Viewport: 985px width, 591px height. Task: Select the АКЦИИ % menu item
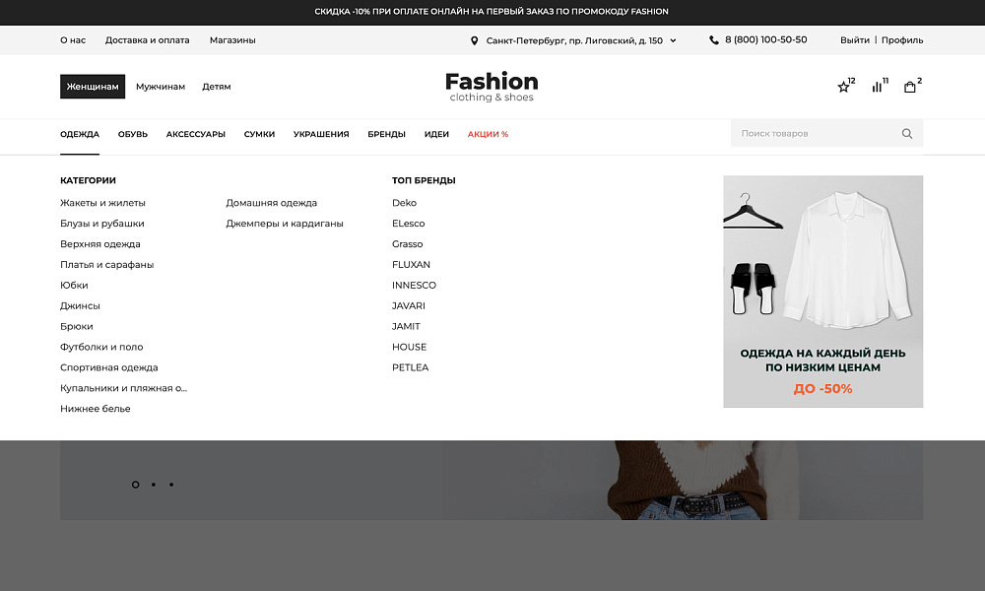(489, 133)
